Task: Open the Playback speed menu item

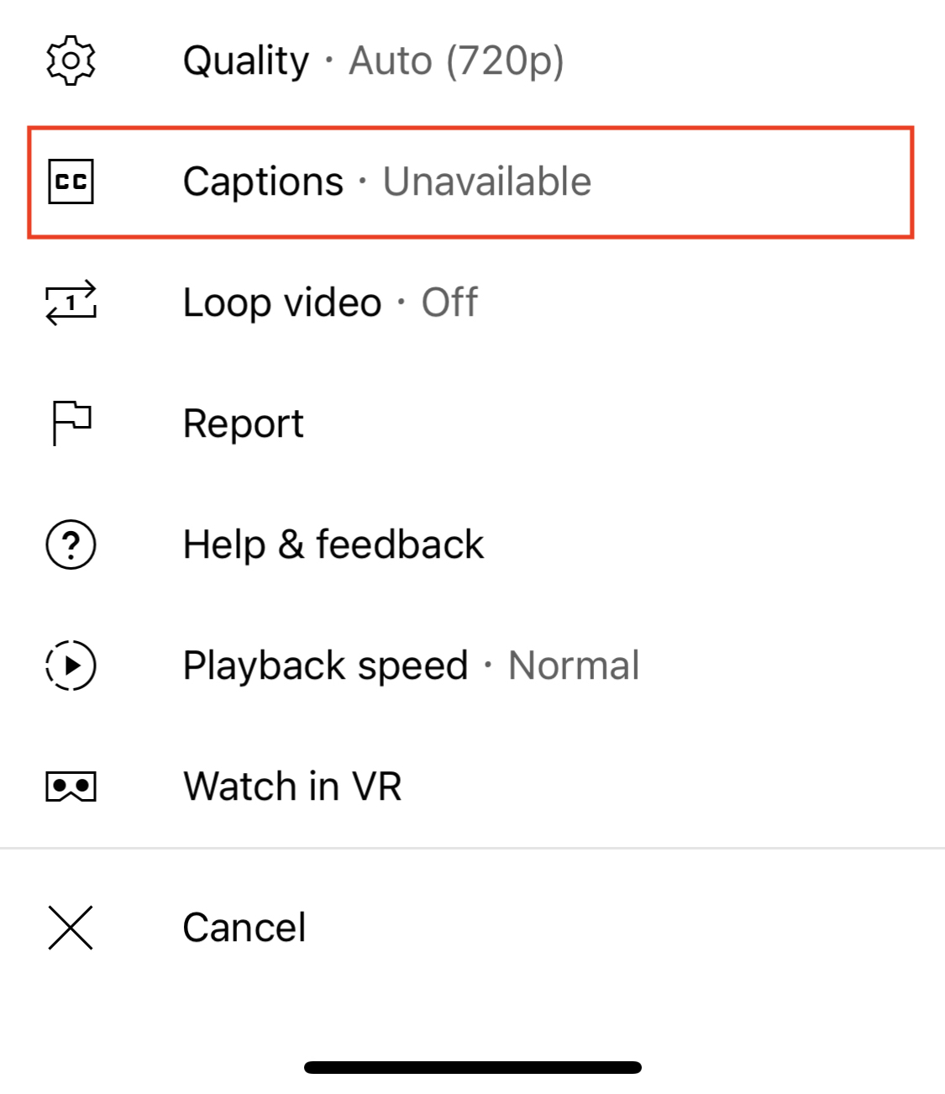Action: [325, 665]
